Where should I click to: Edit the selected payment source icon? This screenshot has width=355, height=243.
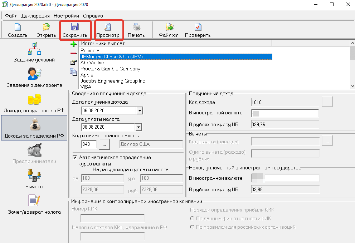pyautogui.click(x=73, y=63)
